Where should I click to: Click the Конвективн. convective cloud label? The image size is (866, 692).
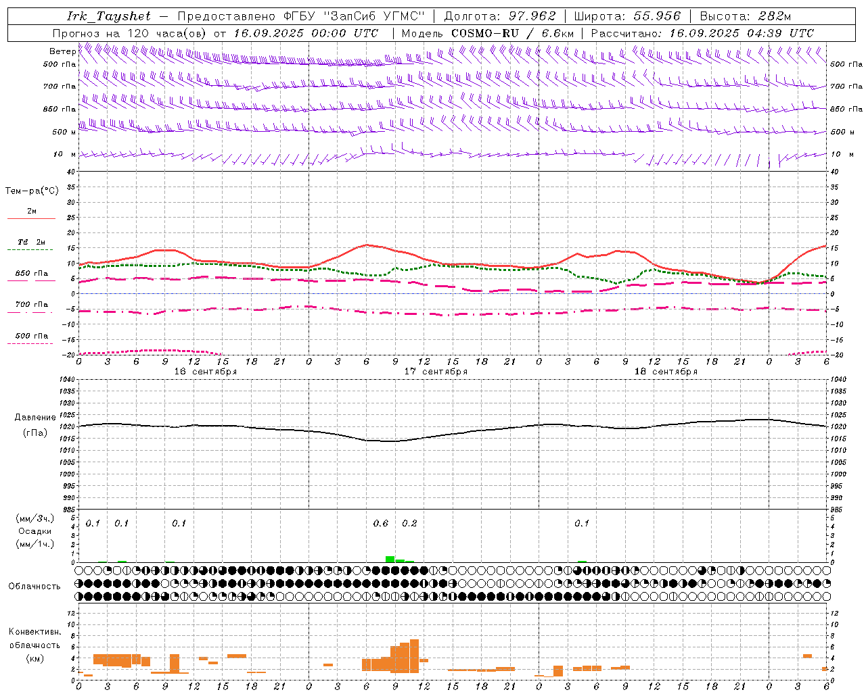(x=35, y=632)
